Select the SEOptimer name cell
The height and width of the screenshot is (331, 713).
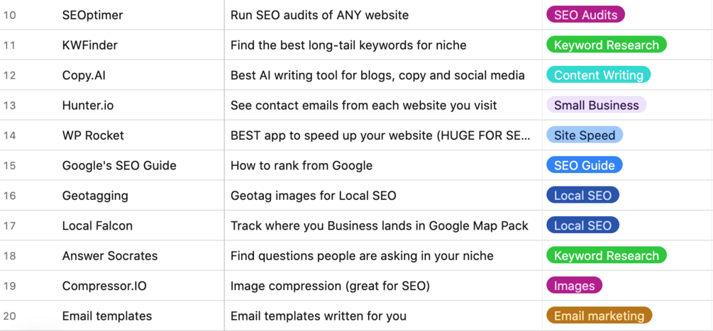(92, 15)
